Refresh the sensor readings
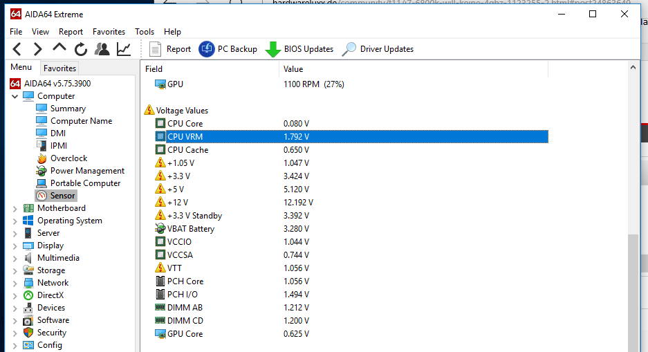Screen dimensions: 648x352 coord(81,49)
